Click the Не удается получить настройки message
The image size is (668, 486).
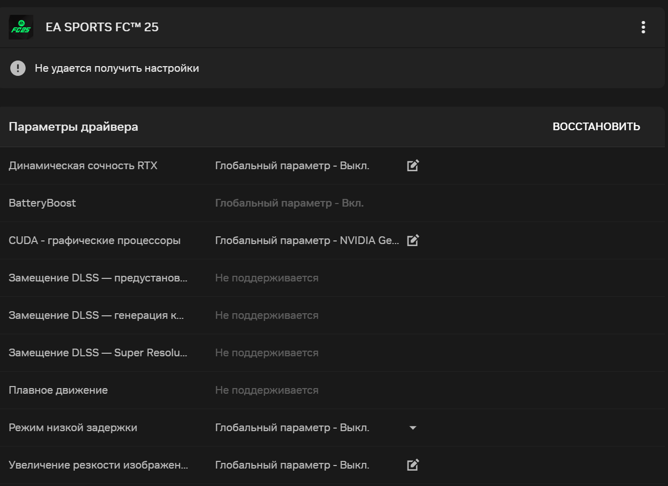117,68
